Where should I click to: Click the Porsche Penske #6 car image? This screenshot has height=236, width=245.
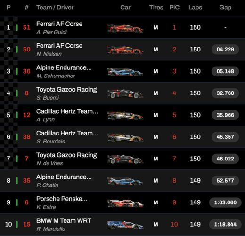click(125, 203)
